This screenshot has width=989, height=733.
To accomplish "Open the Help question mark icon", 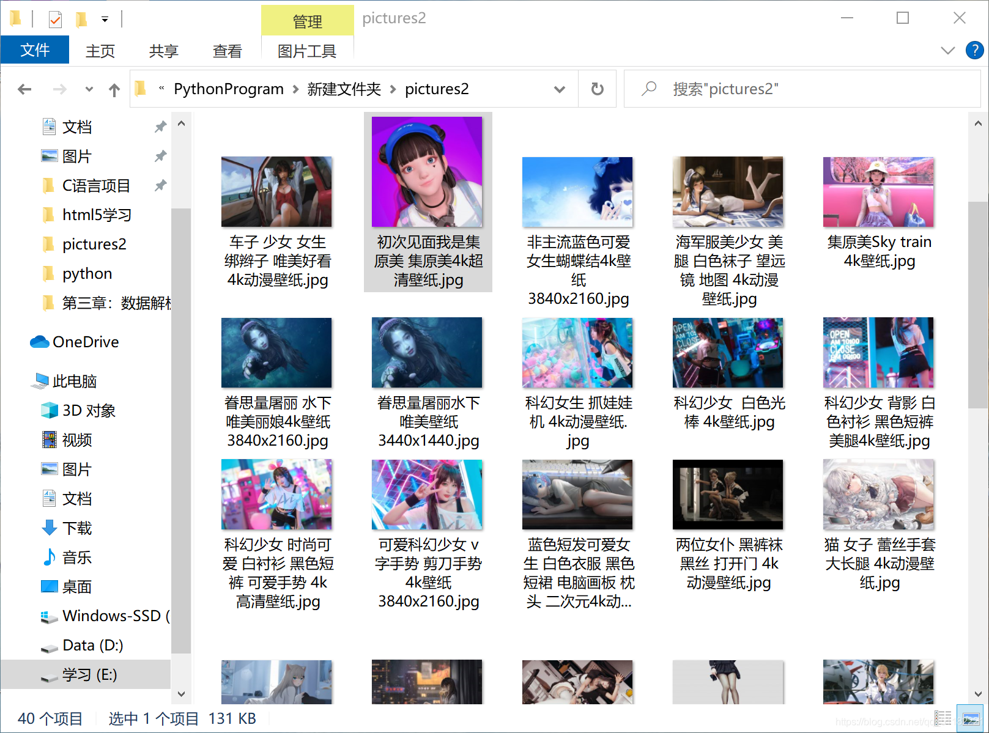I will click(x=974, y=50).
